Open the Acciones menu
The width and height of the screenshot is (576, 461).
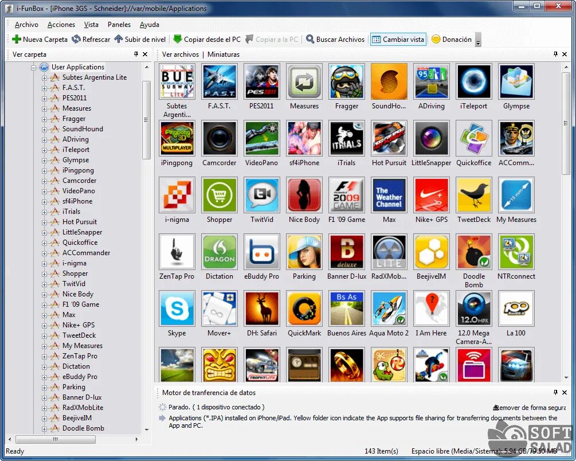(x=61, y=25)
